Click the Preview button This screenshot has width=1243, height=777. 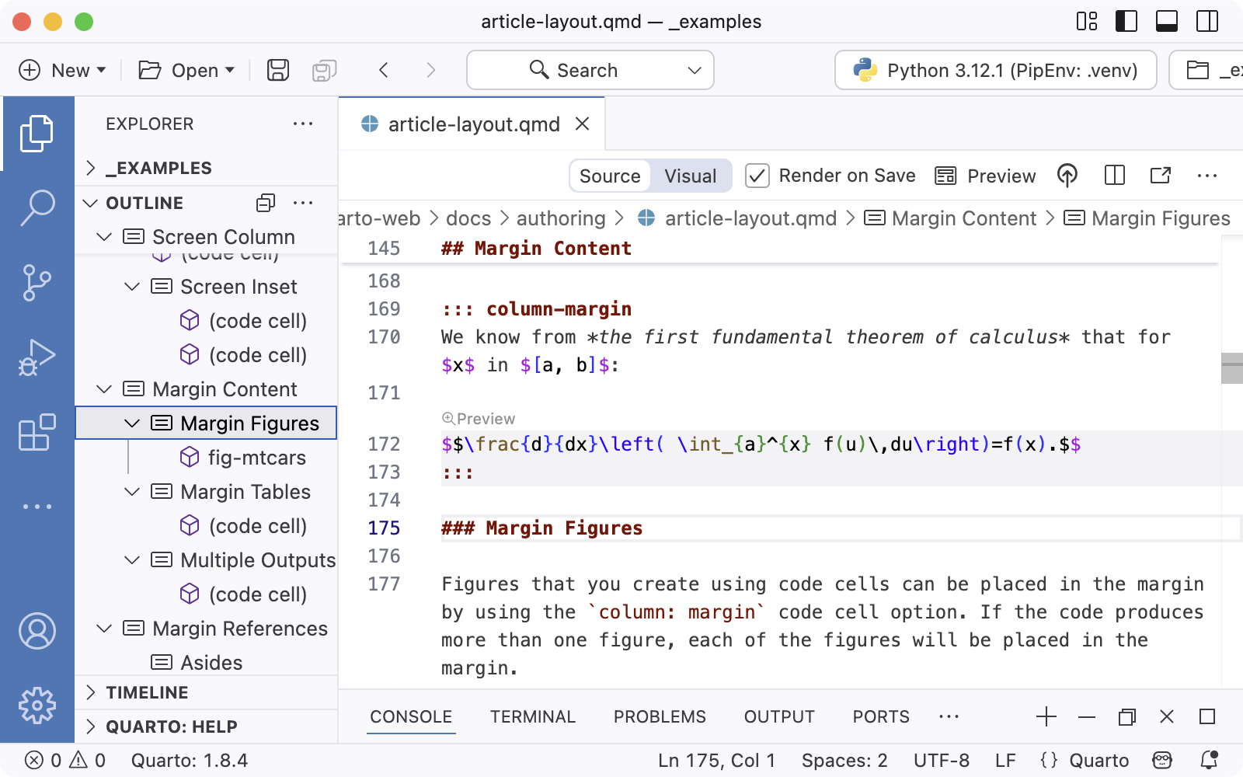(985, 176)
